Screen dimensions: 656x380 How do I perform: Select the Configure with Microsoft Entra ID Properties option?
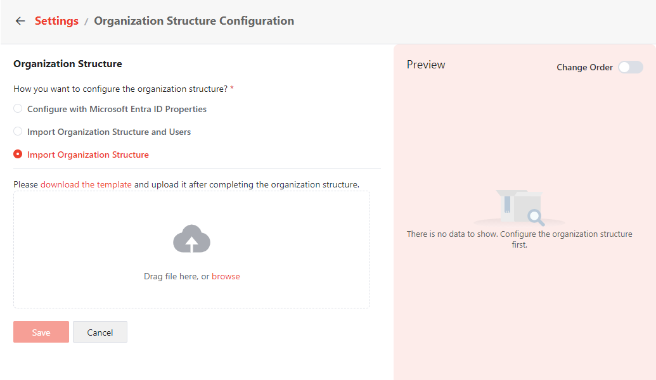pyautogui.click(x=17, y=108)
